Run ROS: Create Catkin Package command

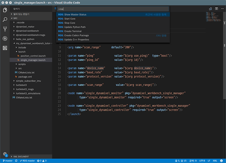coord(113,35)
